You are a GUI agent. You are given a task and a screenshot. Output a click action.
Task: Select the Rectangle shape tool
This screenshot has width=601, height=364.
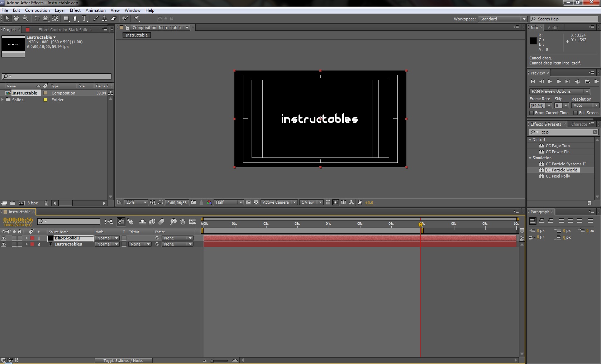pyautogui.click(x=66, y=18)
